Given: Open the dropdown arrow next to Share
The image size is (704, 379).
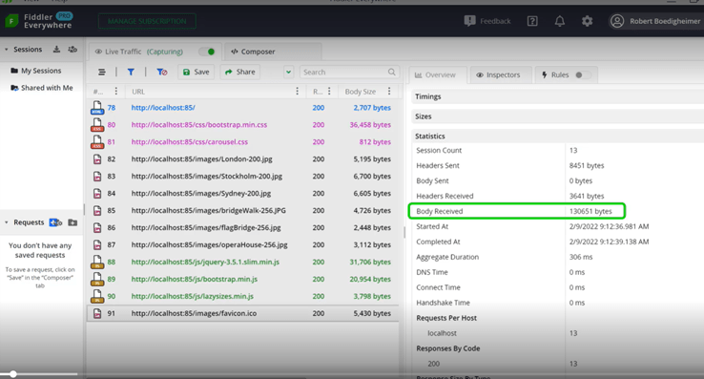Looking at the screenshot, I should [x=289, y=72].
